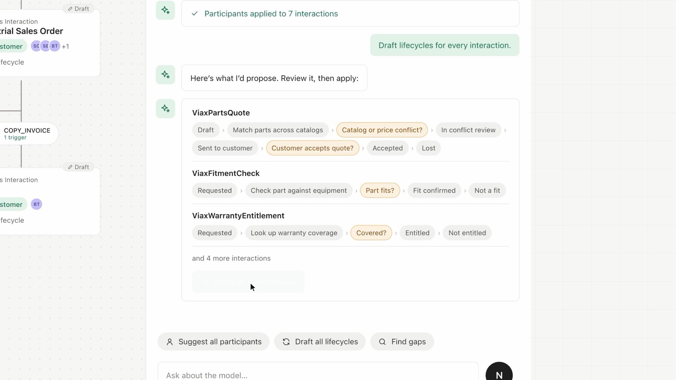Click the BT avatar on the lower interaction card
676x380 pixels.
37,204
